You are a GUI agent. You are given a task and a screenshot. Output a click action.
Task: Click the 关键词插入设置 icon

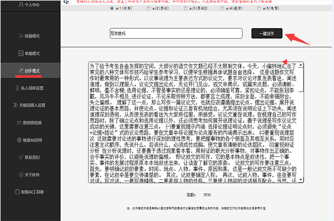click(x=15, y=105)
